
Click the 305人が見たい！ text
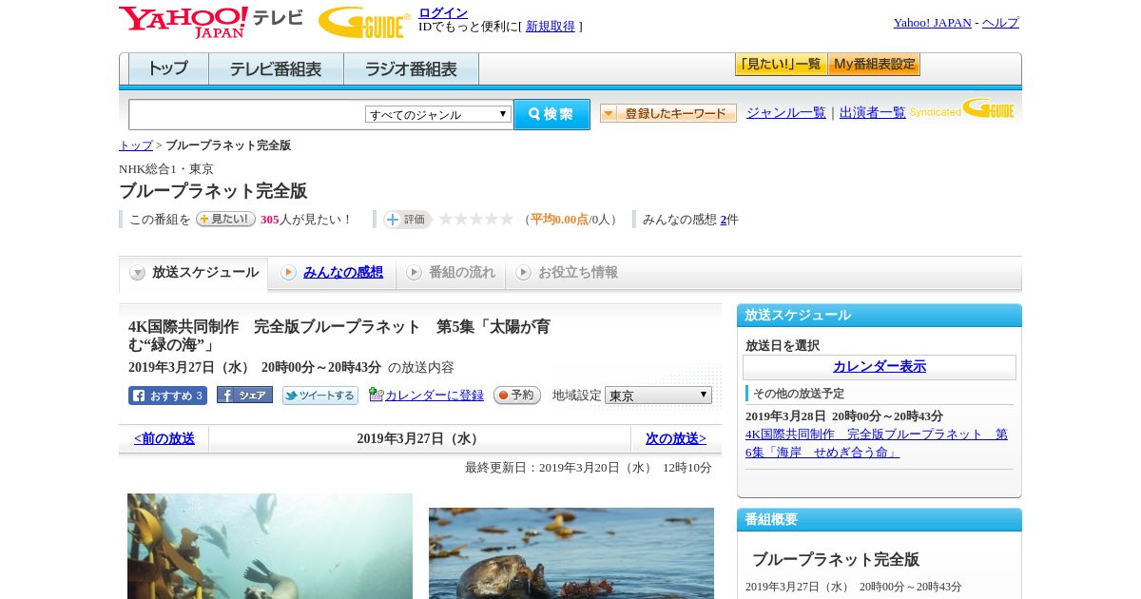point(306,220)
